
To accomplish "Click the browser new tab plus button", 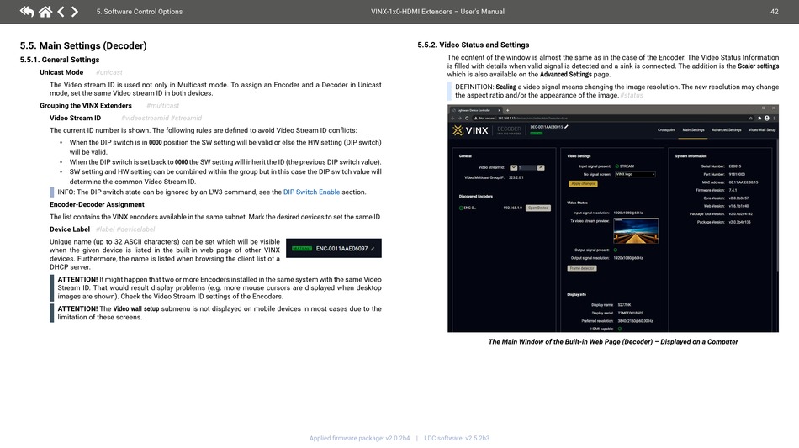I will [507, 110].
